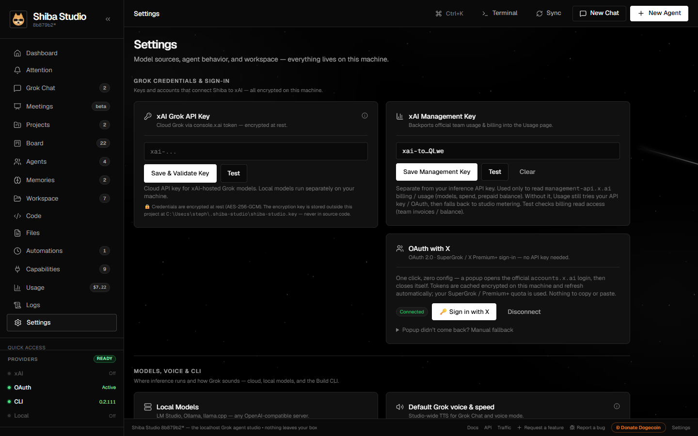
Task: Click the Memories brain icon
Action: pyautogui.click(x=17, y=180)
